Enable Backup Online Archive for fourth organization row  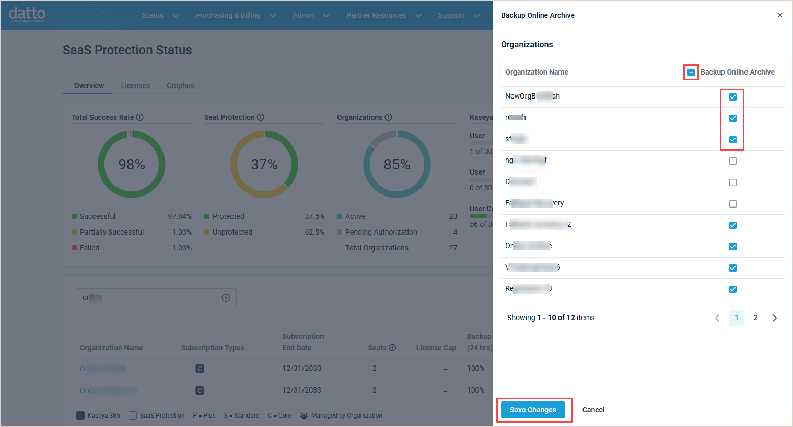point(732,161)
